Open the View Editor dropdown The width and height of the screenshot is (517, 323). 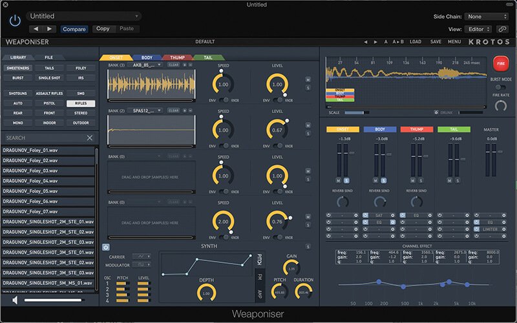(478, 29)
